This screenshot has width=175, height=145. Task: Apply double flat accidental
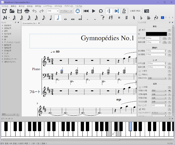pos(148,17)
